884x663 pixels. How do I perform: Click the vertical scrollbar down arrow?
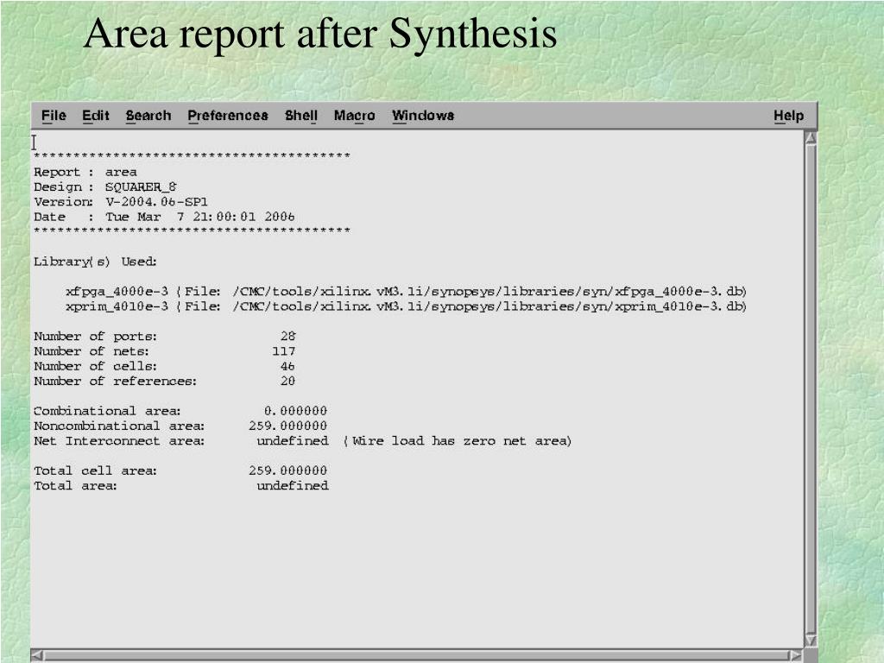811,641
